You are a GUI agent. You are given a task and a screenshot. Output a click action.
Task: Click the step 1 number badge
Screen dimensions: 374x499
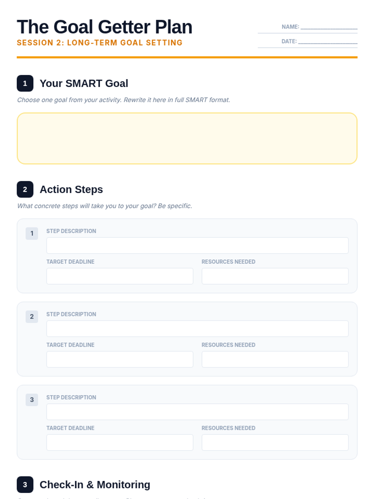32,233
